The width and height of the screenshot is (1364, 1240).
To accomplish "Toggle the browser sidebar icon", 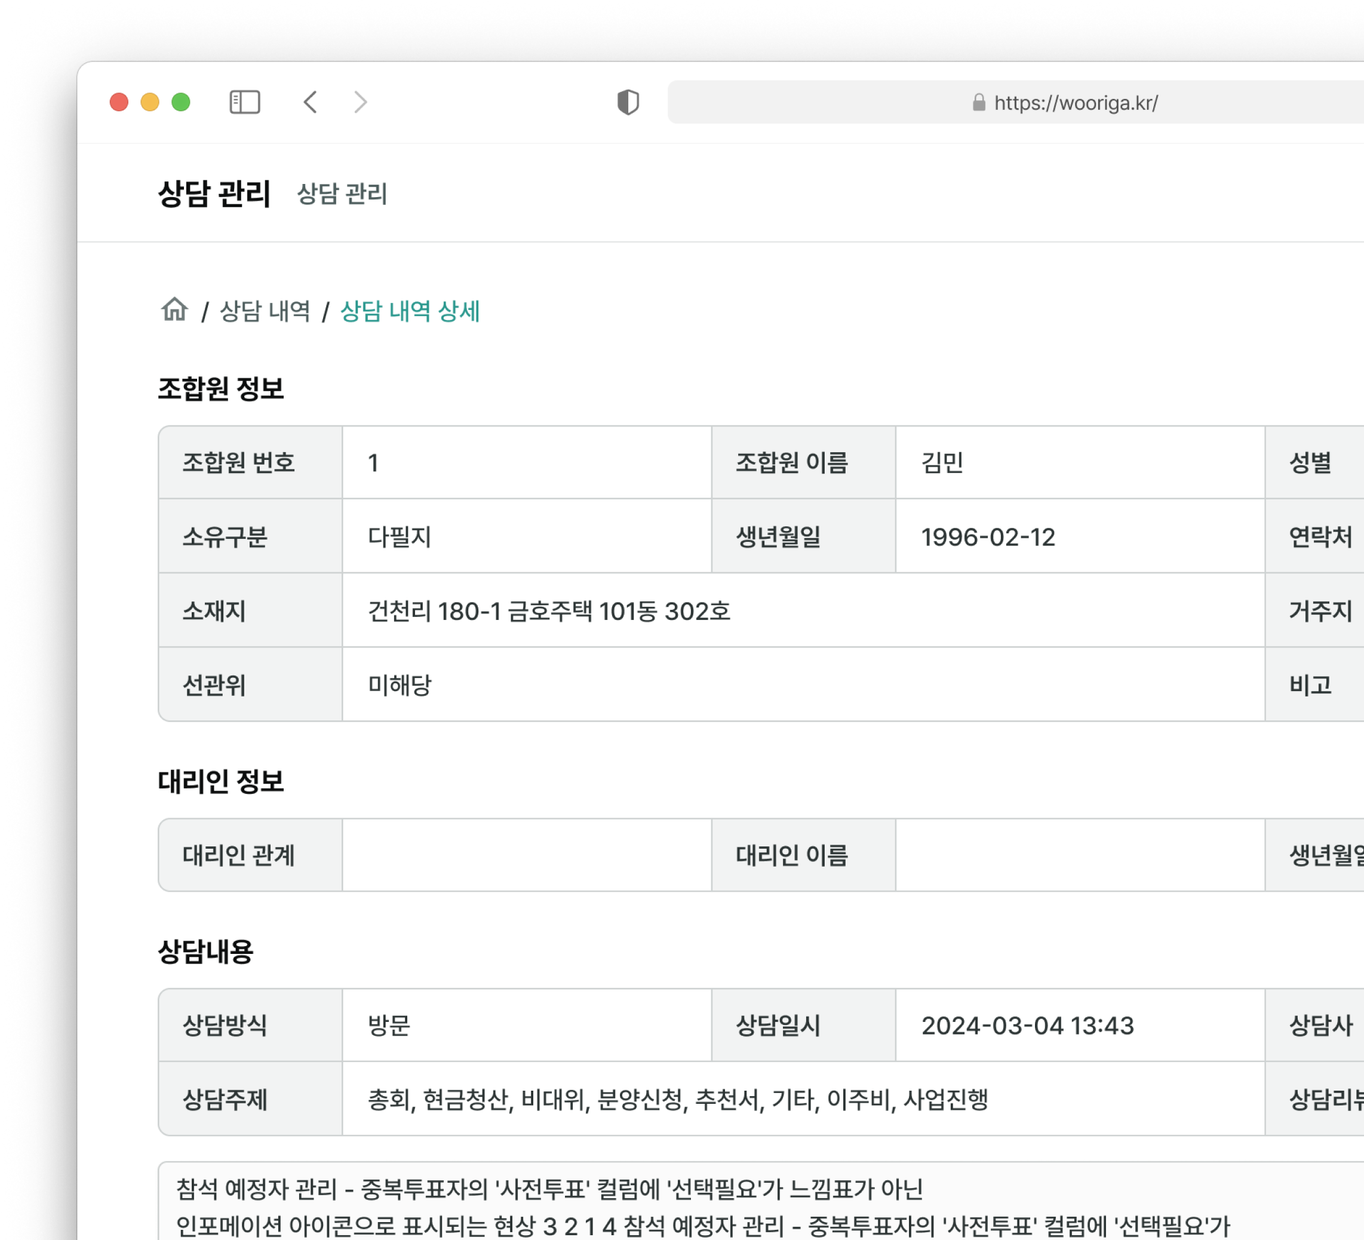I will pos(244,102).
